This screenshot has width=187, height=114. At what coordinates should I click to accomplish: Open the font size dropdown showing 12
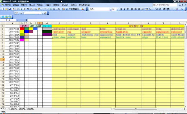click(117, 9)
